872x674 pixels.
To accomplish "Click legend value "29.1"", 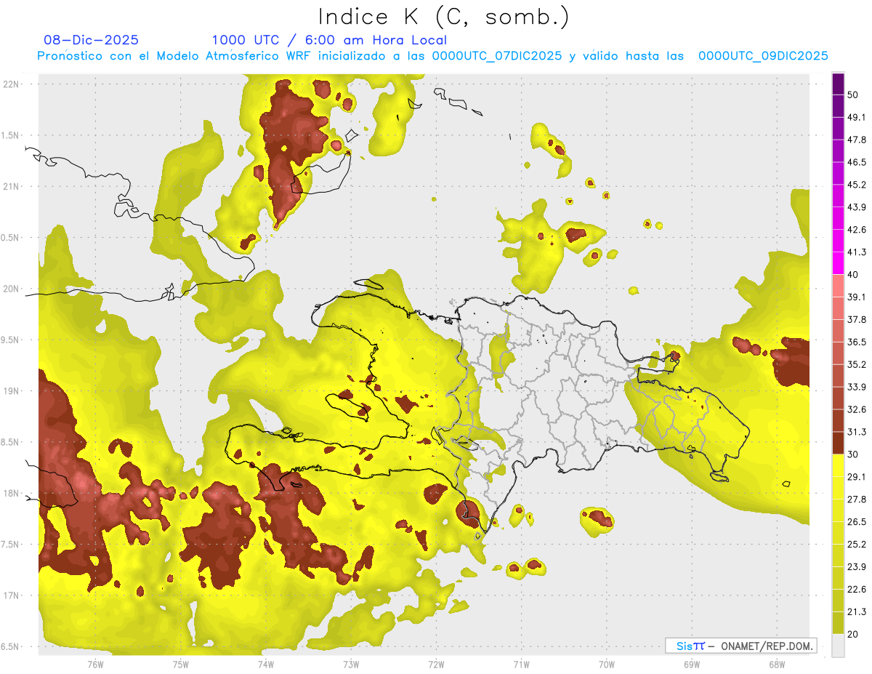I will [x=857, y=477].
